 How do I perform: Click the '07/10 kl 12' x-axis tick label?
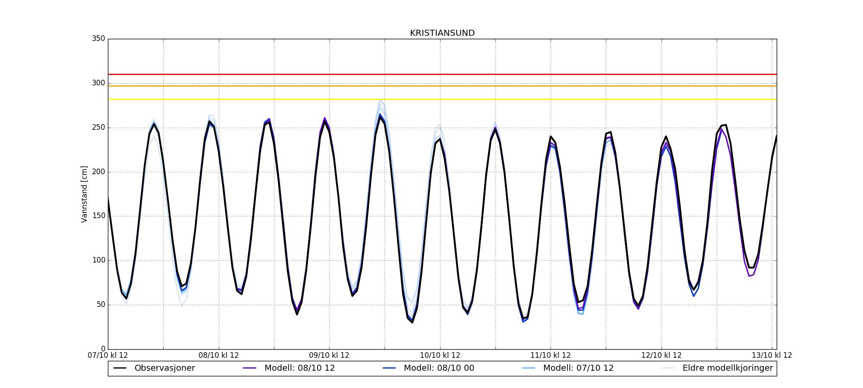pos(108,356)
